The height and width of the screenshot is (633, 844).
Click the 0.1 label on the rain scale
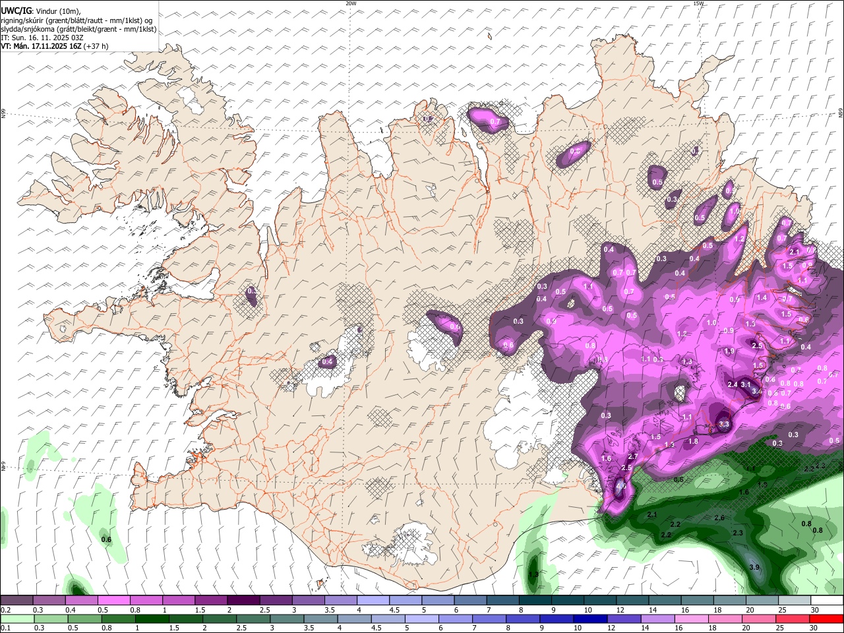7,628
